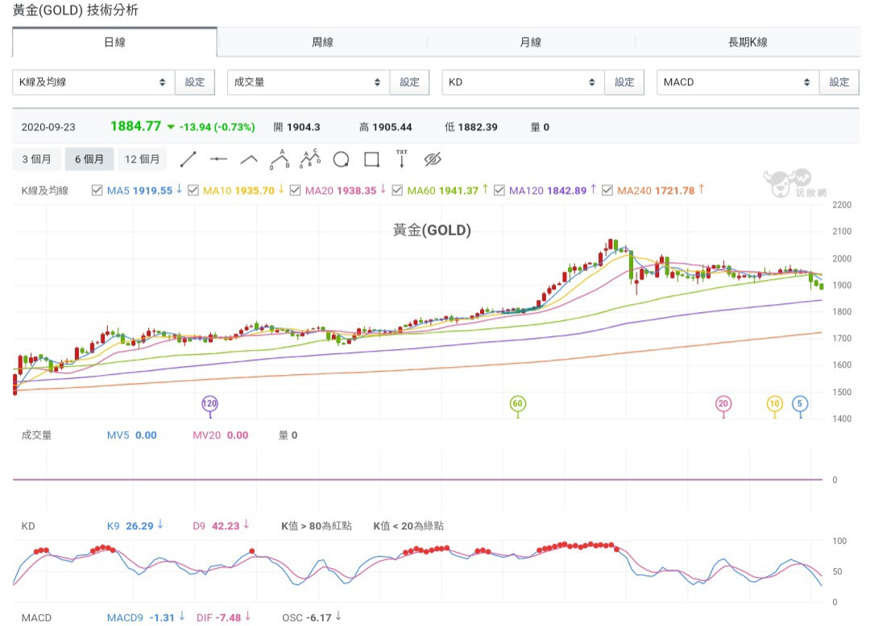Switch to the 周線 weekly tab

click(x=322, y=42)
